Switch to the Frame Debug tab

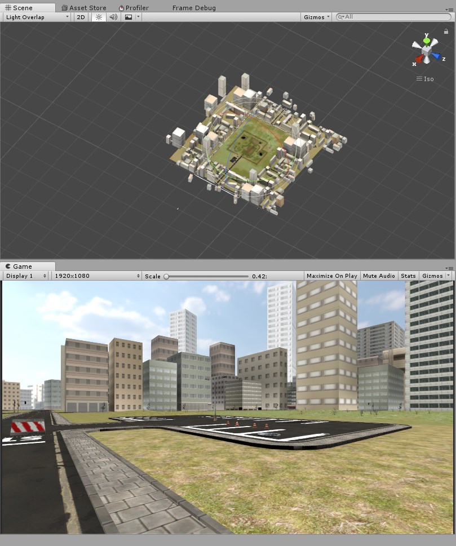point(194,8)
